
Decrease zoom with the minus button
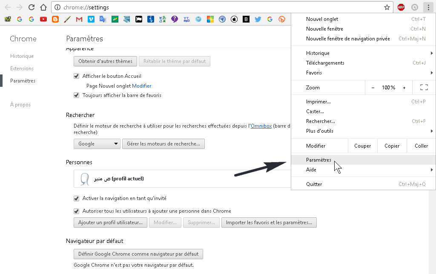point(373,88)
